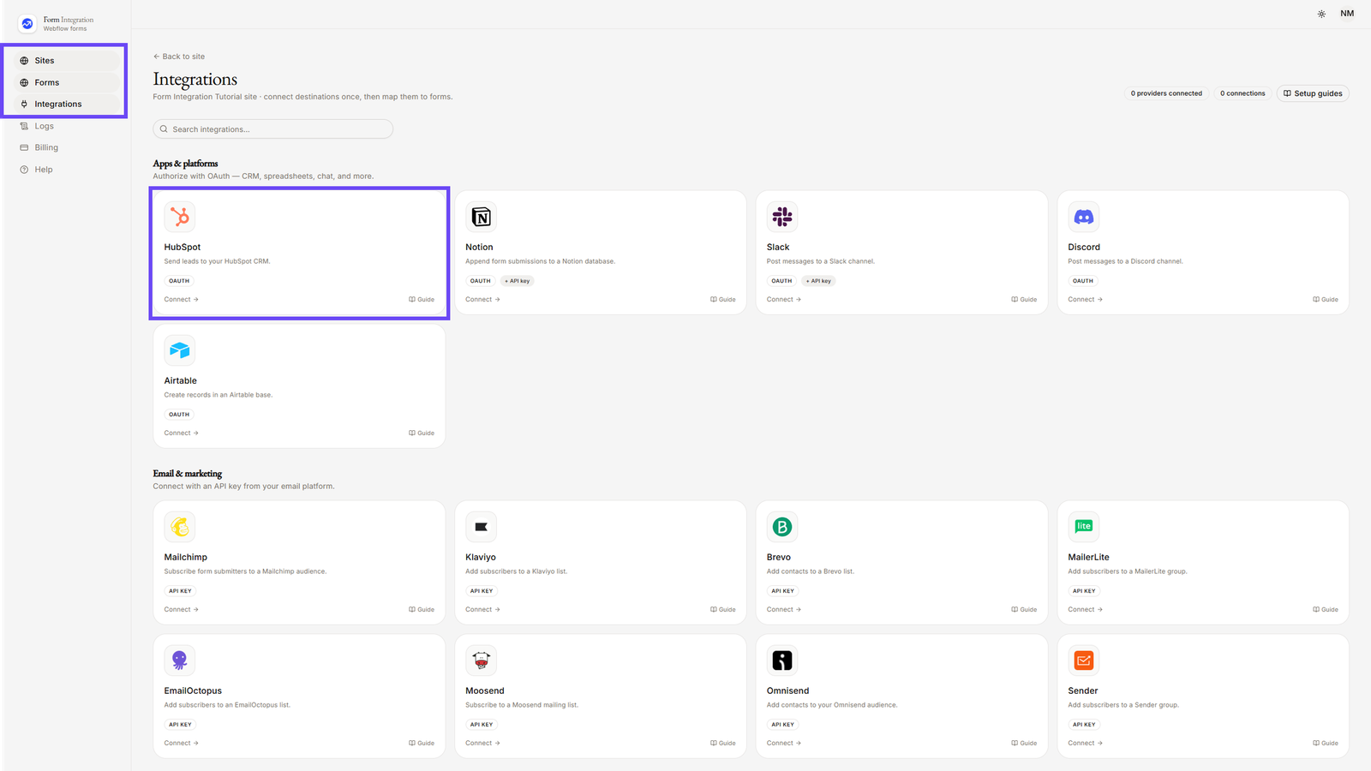Viewport: 1371px width, 771px height.
Task: Click the OAUTH tag on HubSpot card
Action: click(x=179, y=281)
